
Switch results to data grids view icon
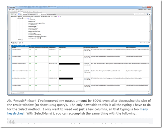[21, 14]
